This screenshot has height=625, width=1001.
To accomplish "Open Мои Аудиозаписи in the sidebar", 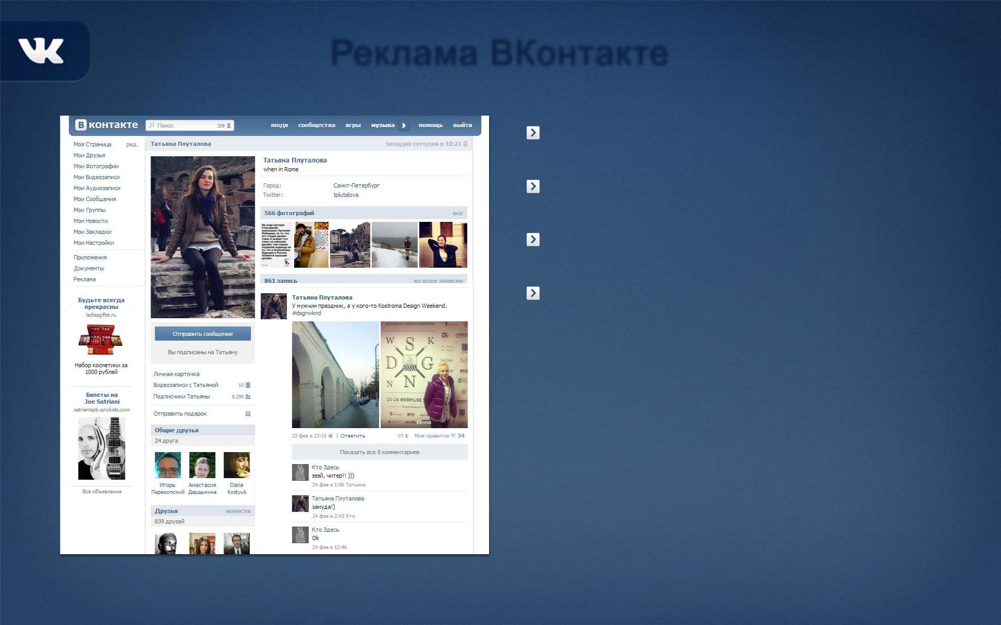I will point(97,188).
